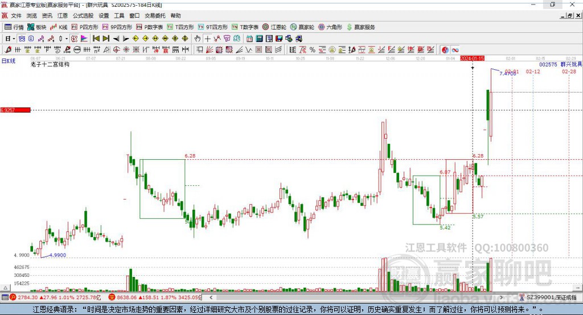Click the 2024-01-15 date marker
The image size is (583, 315).
coord(472,59)
